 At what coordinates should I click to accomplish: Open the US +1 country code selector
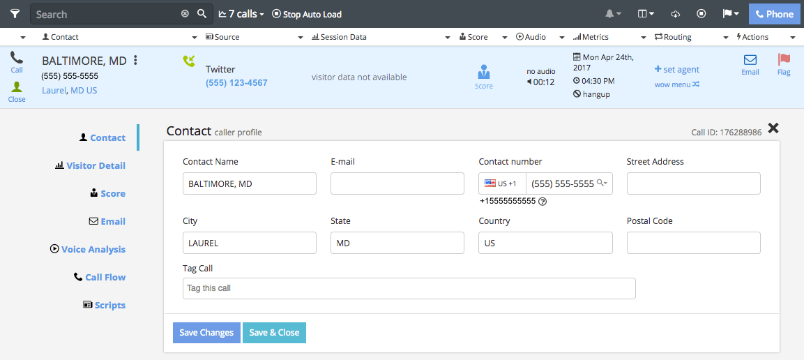point(502,183)
